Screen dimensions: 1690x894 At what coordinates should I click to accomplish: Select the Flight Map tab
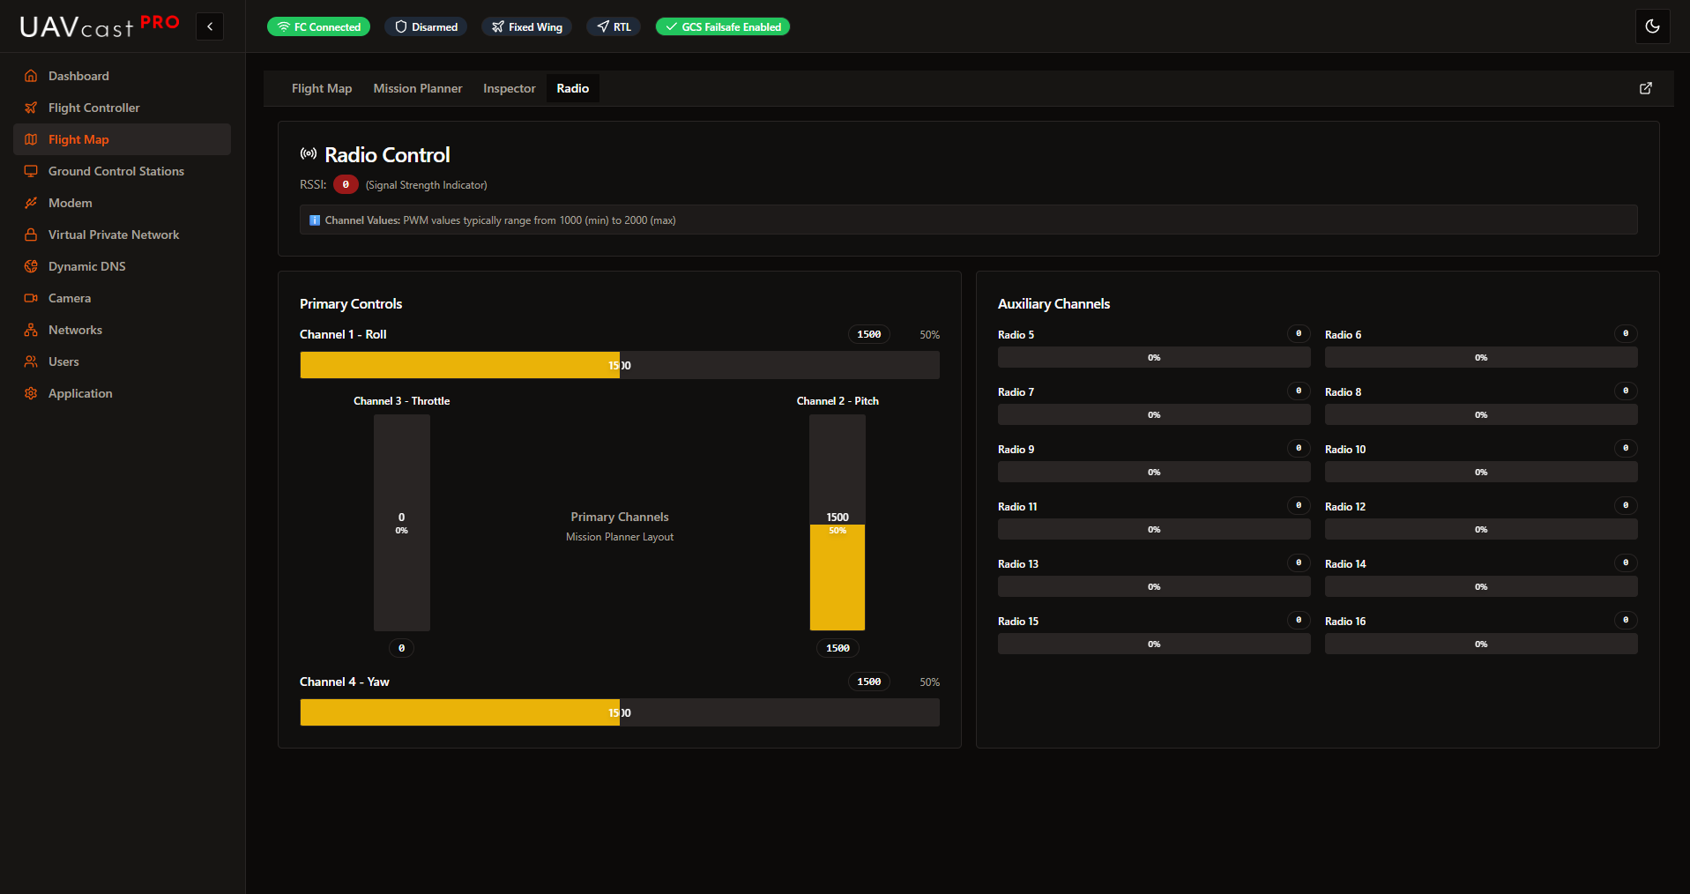click(322, 88)
